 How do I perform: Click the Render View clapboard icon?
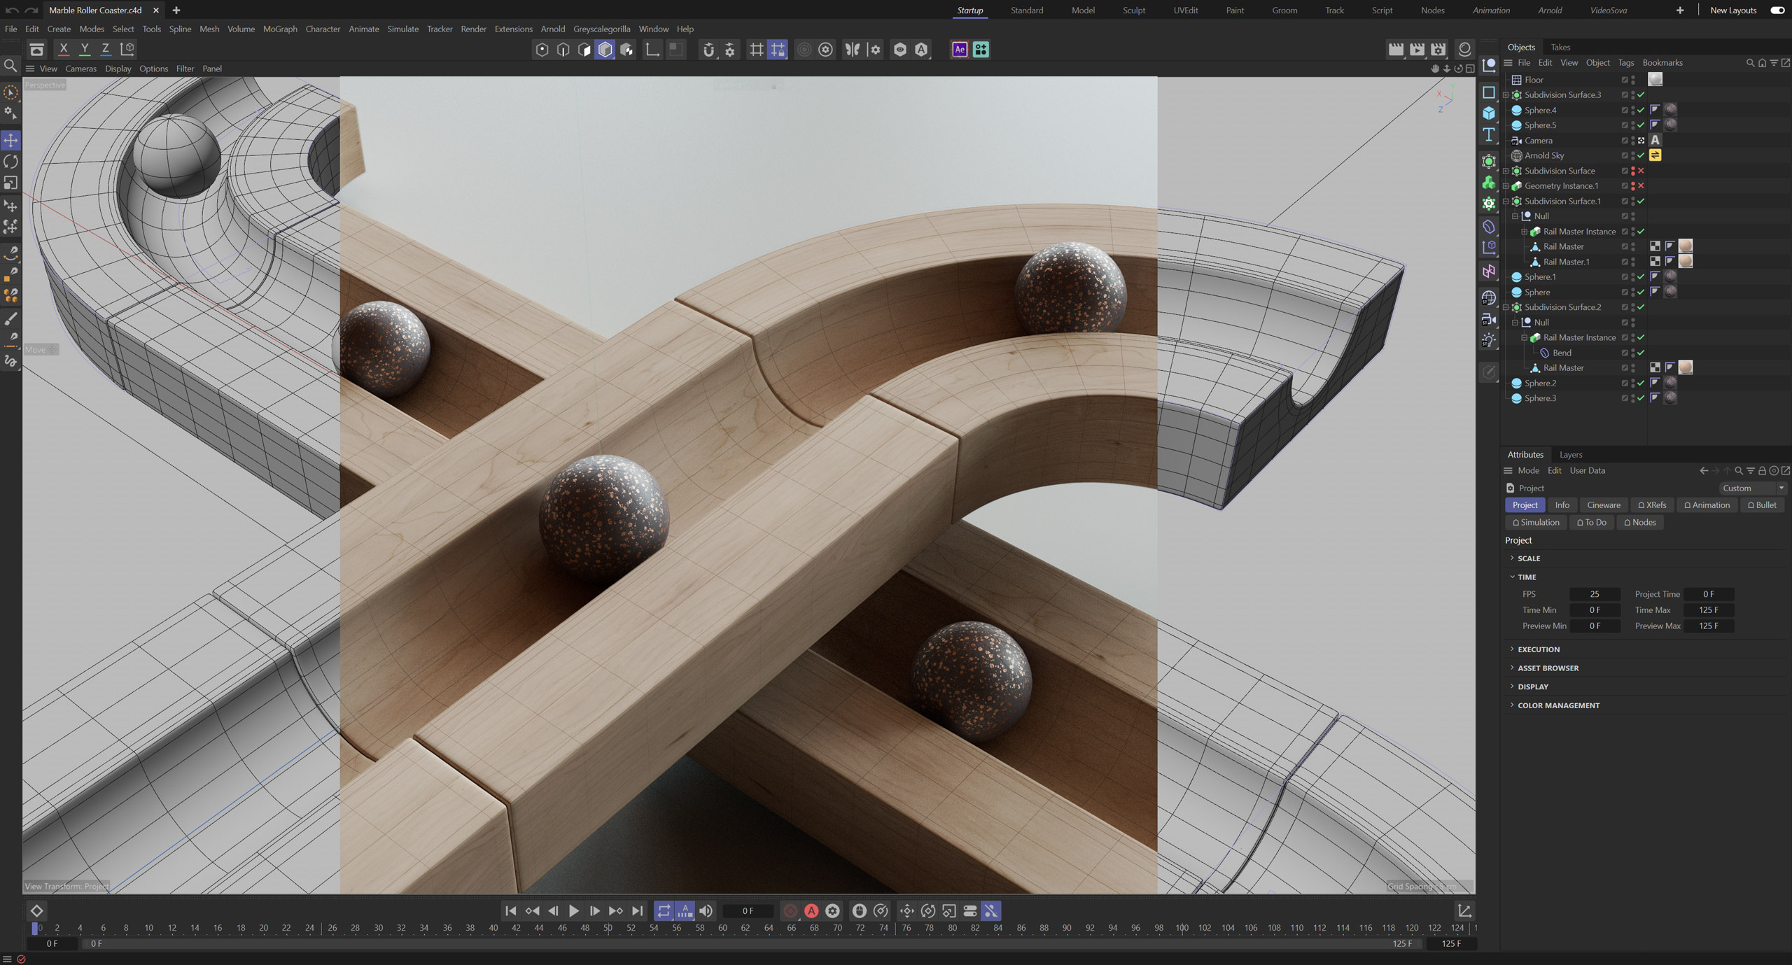click(x=1396, y=49)
